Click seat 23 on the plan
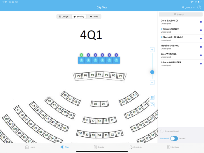Screen dimensions: 204x153 coord(49,101)
